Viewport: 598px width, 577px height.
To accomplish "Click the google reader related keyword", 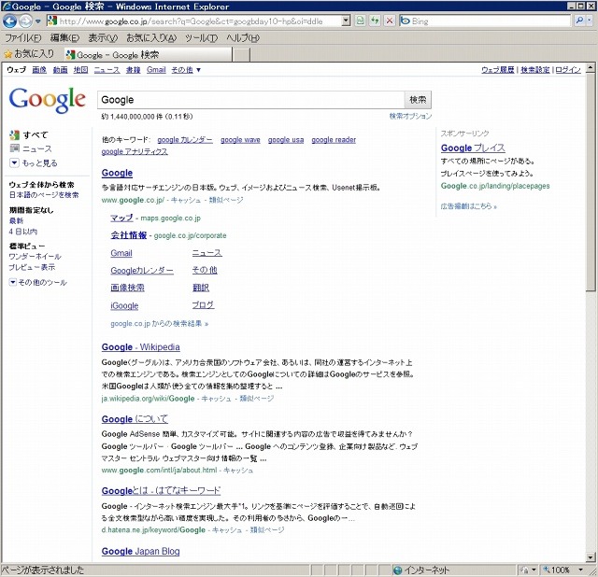I will 334,140.
